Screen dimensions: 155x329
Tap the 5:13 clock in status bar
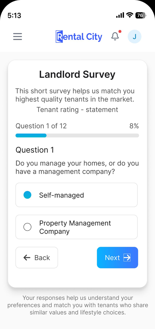(14, 16)
